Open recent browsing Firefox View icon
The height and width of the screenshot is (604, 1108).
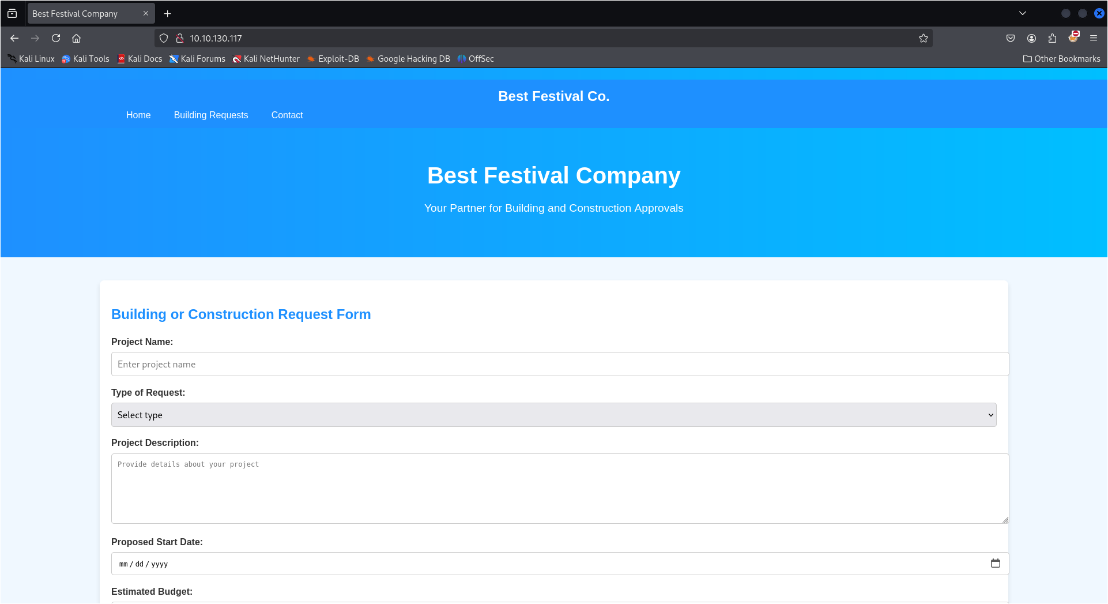12,13
